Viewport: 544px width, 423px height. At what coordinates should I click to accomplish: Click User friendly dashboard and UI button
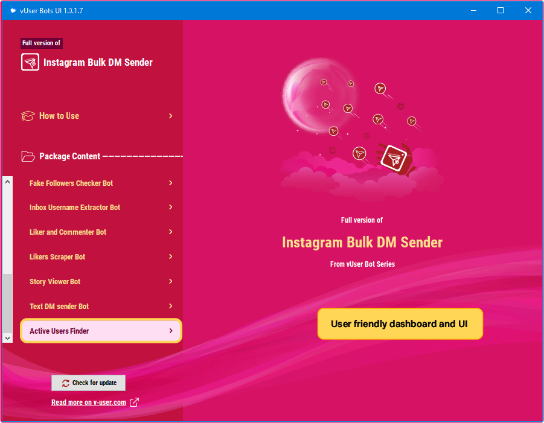pos(400,324)
